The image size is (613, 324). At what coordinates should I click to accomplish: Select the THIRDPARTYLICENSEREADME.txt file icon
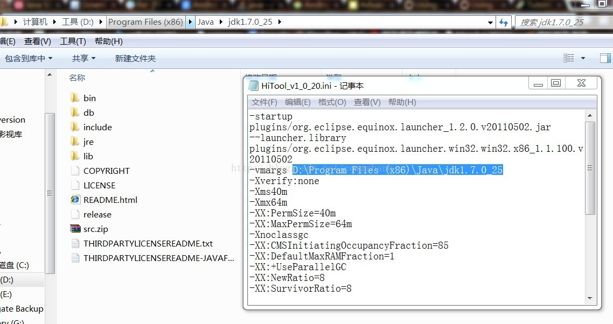point(75,243)
